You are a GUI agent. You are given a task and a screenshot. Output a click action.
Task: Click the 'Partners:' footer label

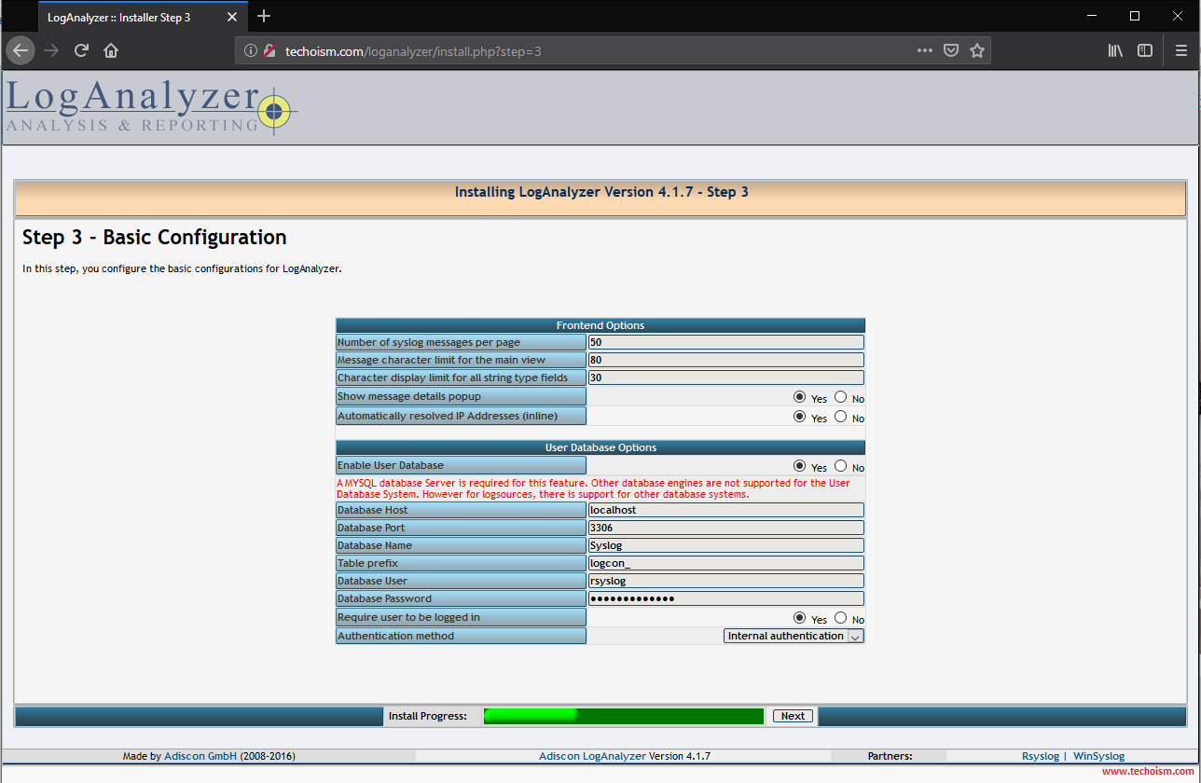point(890,756)
